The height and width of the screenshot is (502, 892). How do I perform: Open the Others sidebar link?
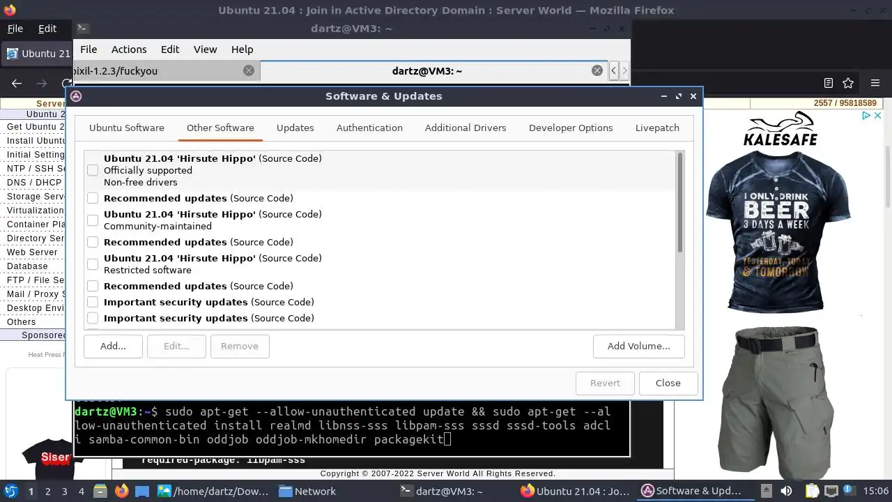21,321
